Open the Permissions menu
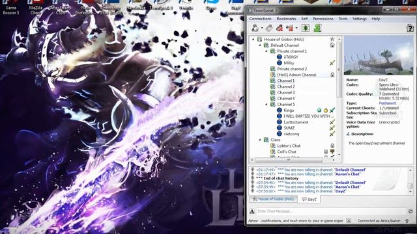The image size is (417, 234). (x=323, y=19)
